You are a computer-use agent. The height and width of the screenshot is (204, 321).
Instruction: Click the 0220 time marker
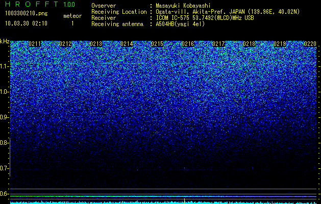pos(310,44)
